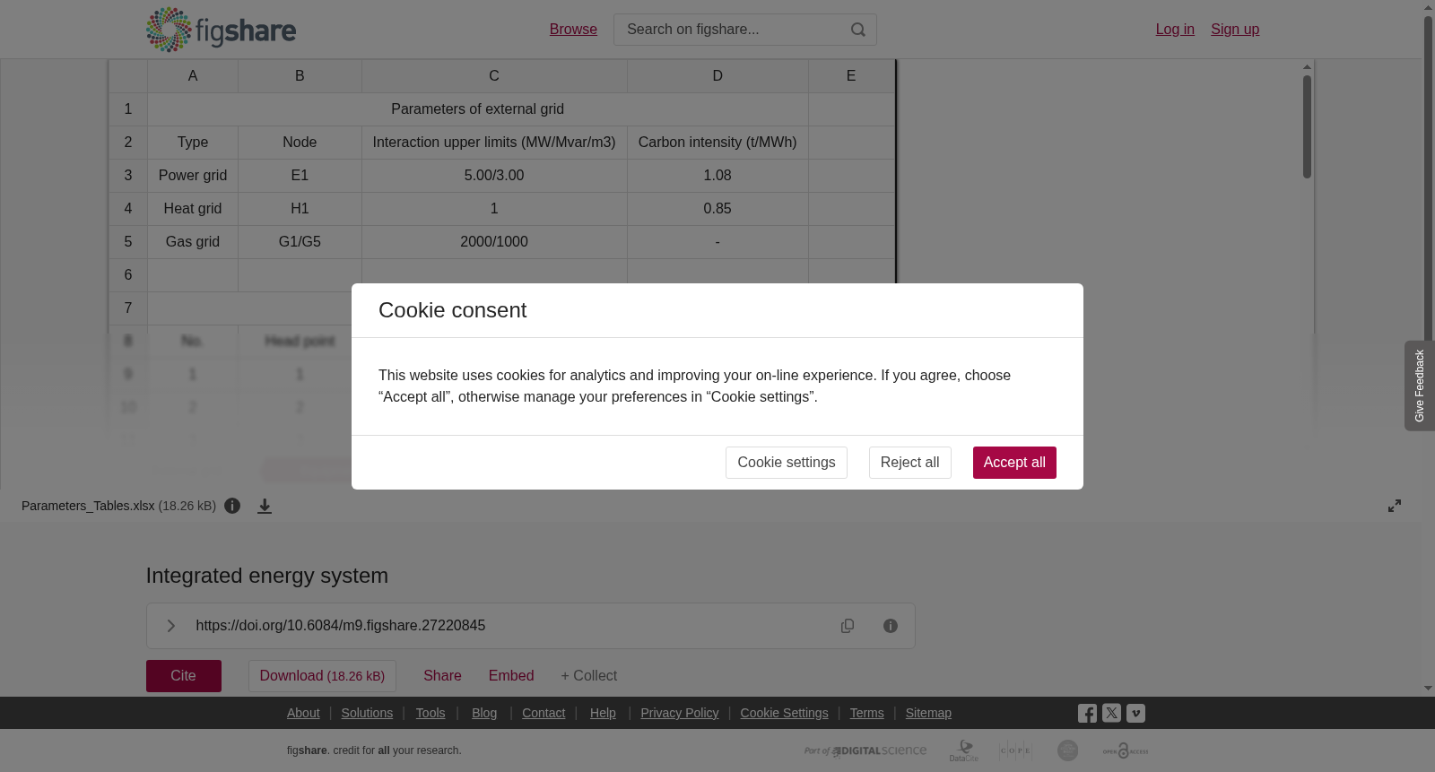Click the download arrow icon beside file name

[x=265, y=506]
